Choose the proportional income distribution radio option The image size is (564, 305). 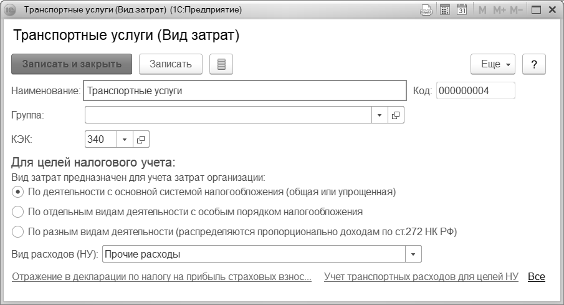[17, 232]
